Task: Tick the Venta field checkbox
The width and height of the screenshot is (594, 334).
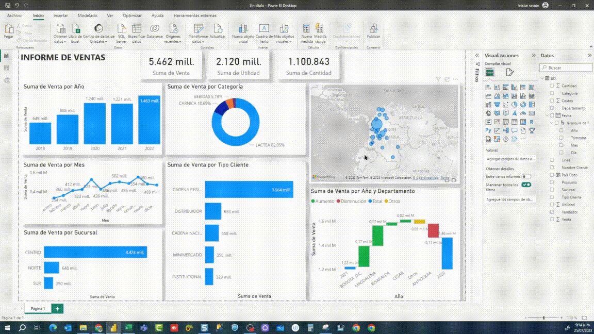Action: click(552, 220)
